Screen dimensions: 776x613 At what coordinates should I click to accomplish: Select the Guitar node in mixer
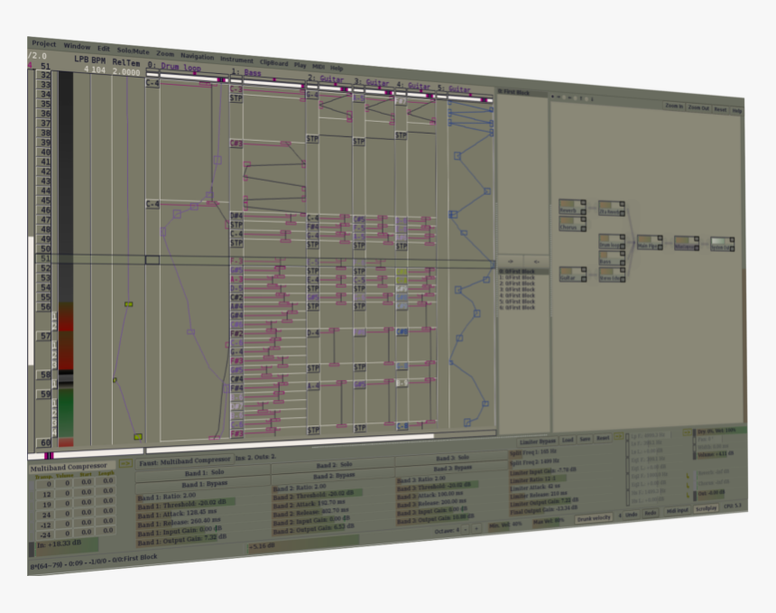[573, 274]
